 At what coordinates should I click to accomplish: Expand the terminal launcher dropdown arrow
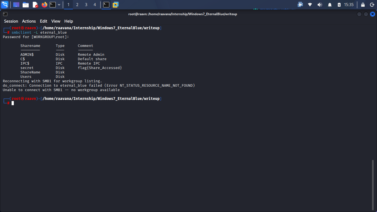click(59, 5)
